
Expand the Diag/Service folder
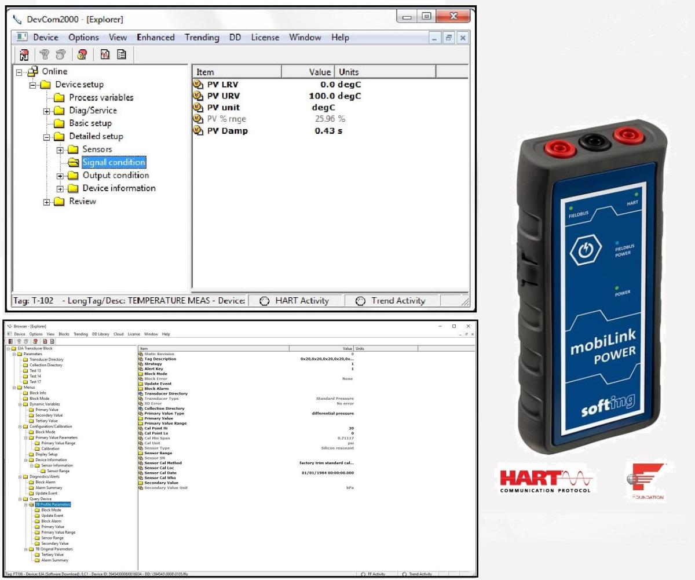47,111
